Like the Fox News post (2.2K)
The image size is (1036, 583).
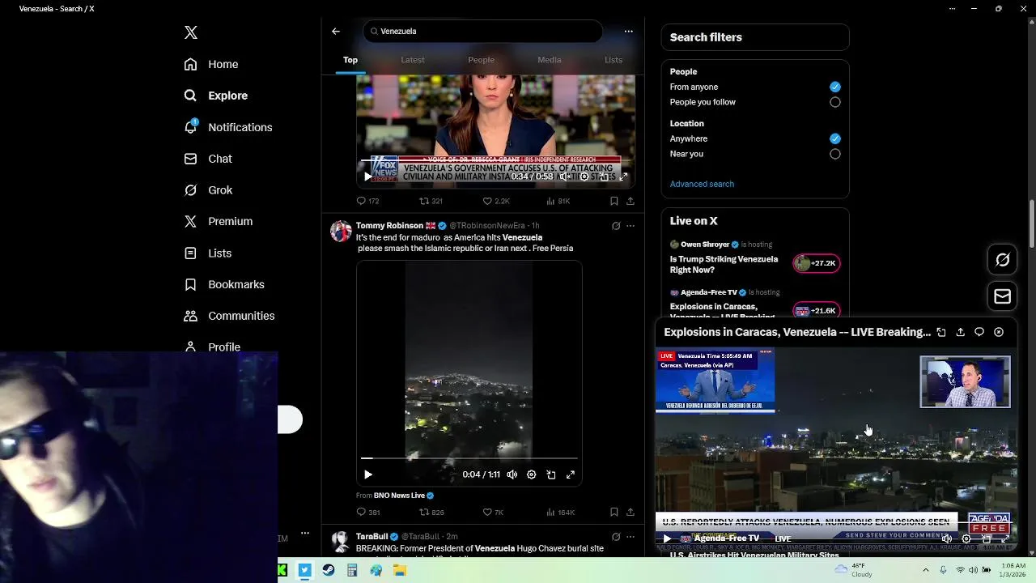click(496, 201)
